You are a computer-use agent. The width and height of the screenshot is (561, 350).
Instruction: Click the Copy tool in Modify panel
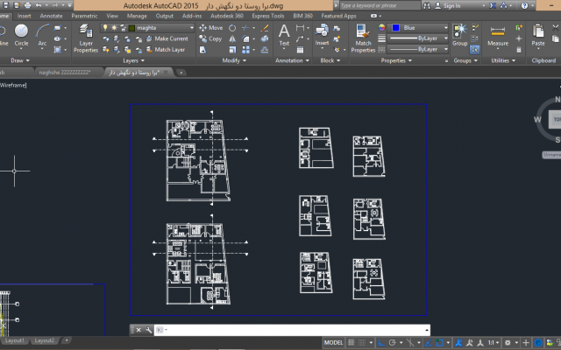pos(210,38)
